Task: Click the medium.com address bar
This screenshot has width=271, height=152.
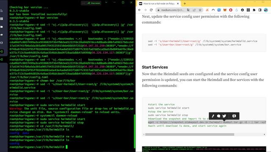Action: 172,10
